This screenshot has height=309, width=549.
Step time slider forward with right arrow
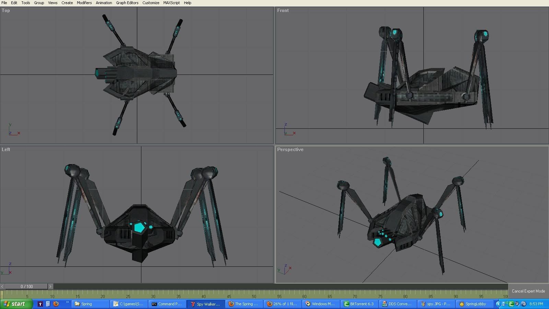pyautogui.click(x=50, y=286)
